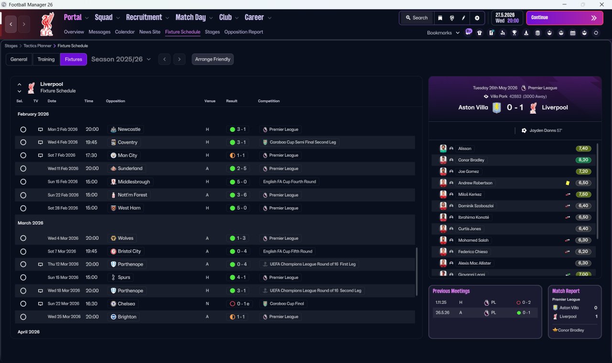The width and height of the screenshot is (612, 363).
Task: Click the TV icon on the Man City row
Action: click(41, 155)
